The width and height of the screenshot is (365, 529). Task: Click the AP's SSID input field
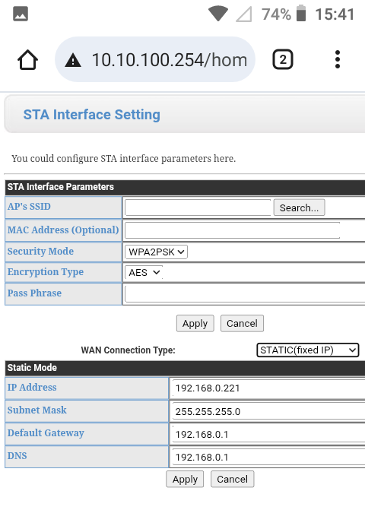(x=198, y=207)
